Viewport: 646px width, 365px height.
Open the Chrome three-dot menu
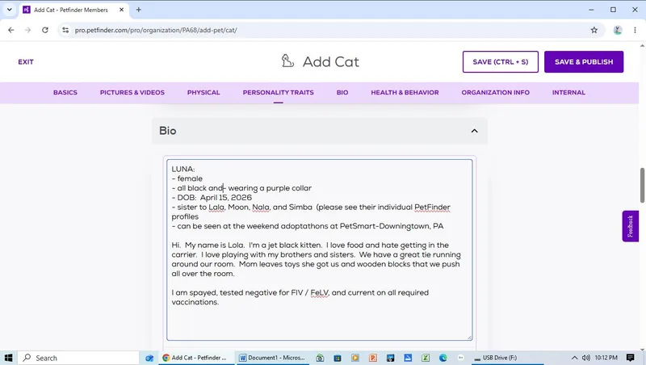pos(635,30)
